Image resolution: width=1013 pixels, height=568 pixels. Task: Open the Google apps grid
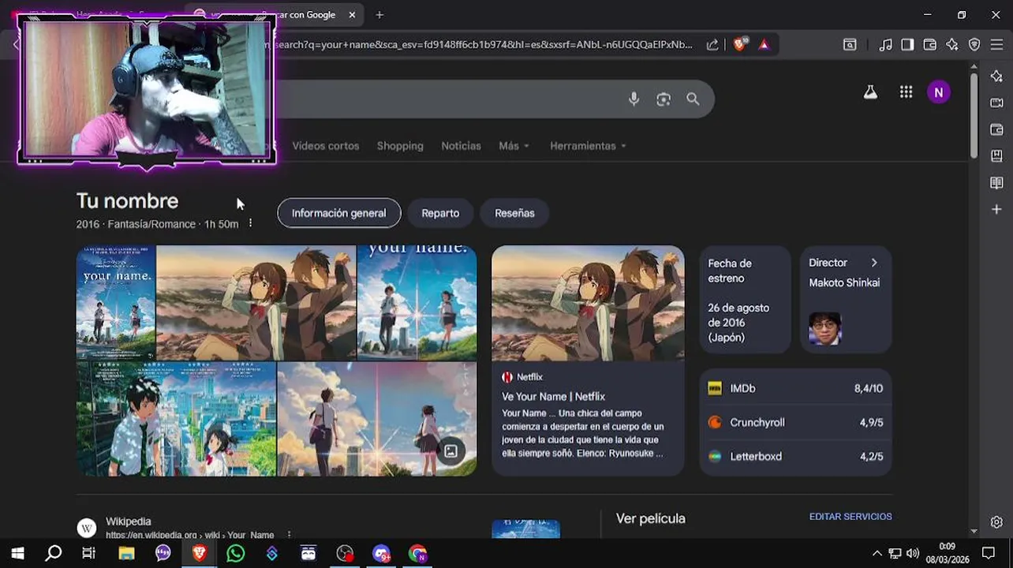[906, 92]
